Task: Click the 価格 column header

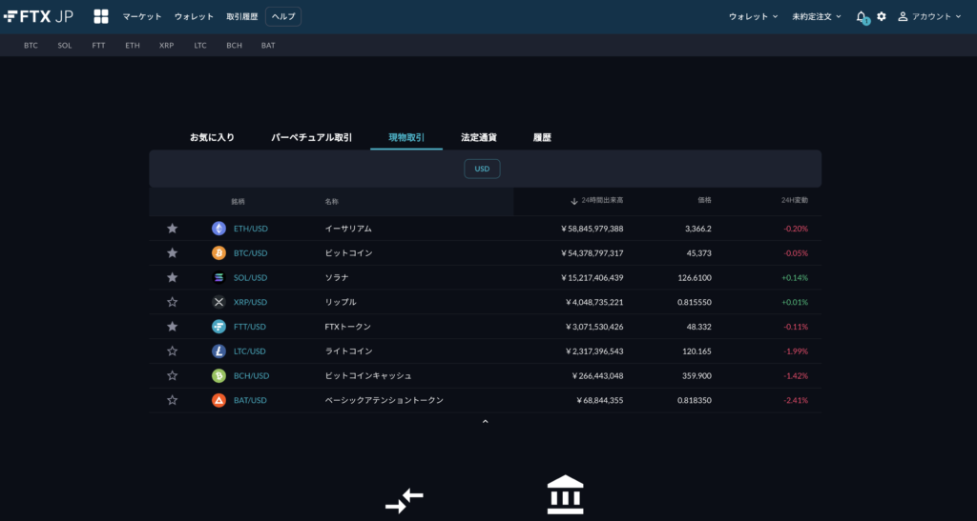Action: [705, 200]
